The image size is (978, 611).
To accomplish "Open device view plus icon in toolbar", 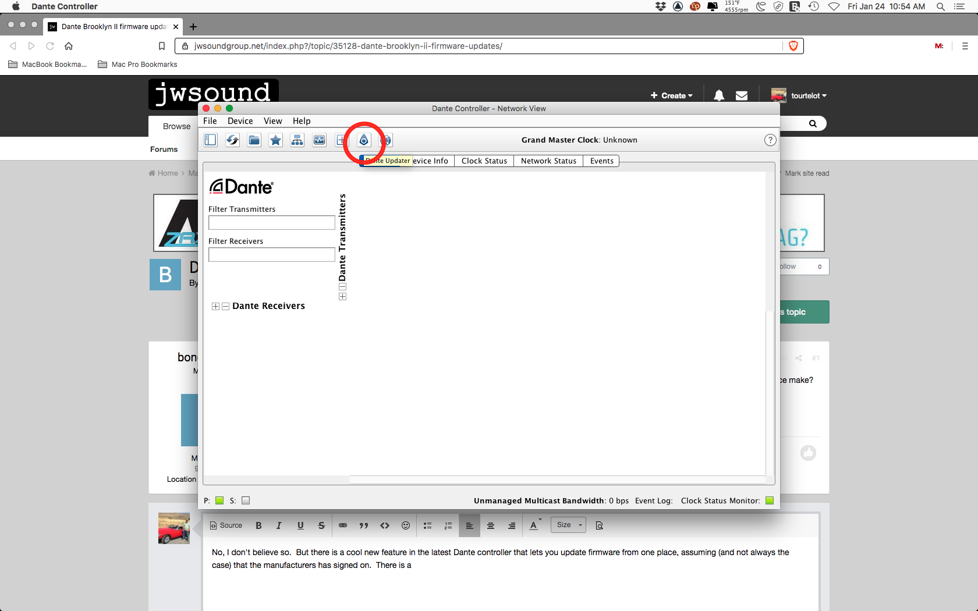I will (x=341, y=140).
